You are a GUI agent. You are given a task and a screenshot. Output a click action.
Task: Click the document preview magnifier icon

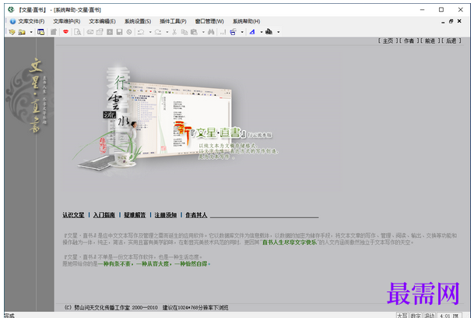click(78, 32)
